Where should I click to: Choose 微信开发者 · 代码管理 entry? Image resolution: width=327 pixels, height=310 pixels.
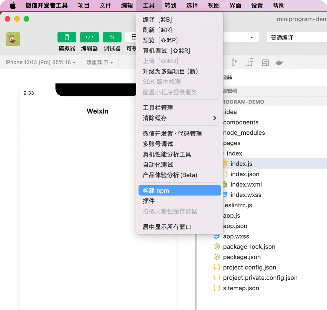(x=180, y=134)
